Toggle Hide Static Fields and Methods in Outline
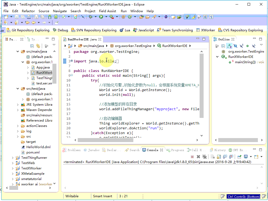 tap(241, 46)
